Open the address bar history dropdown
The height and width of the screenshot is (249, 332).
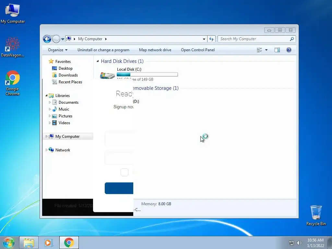[x=204, y=39]
